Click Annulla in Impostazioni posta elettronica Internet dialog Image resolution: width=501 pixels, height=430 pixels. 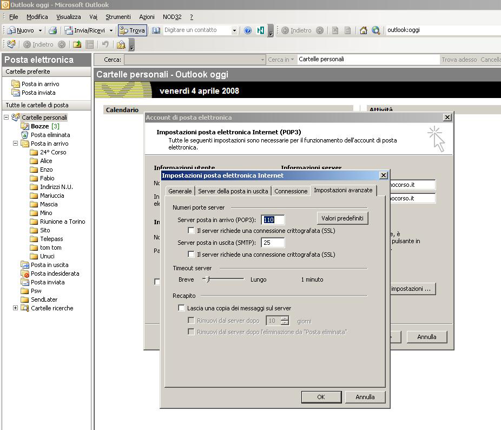365,397
